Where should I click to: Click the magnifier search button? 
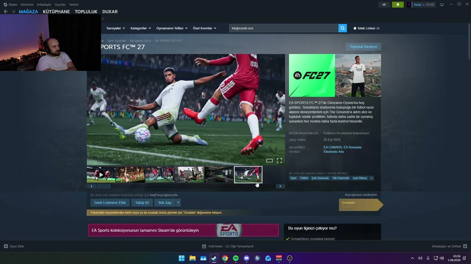coord(343,28)
